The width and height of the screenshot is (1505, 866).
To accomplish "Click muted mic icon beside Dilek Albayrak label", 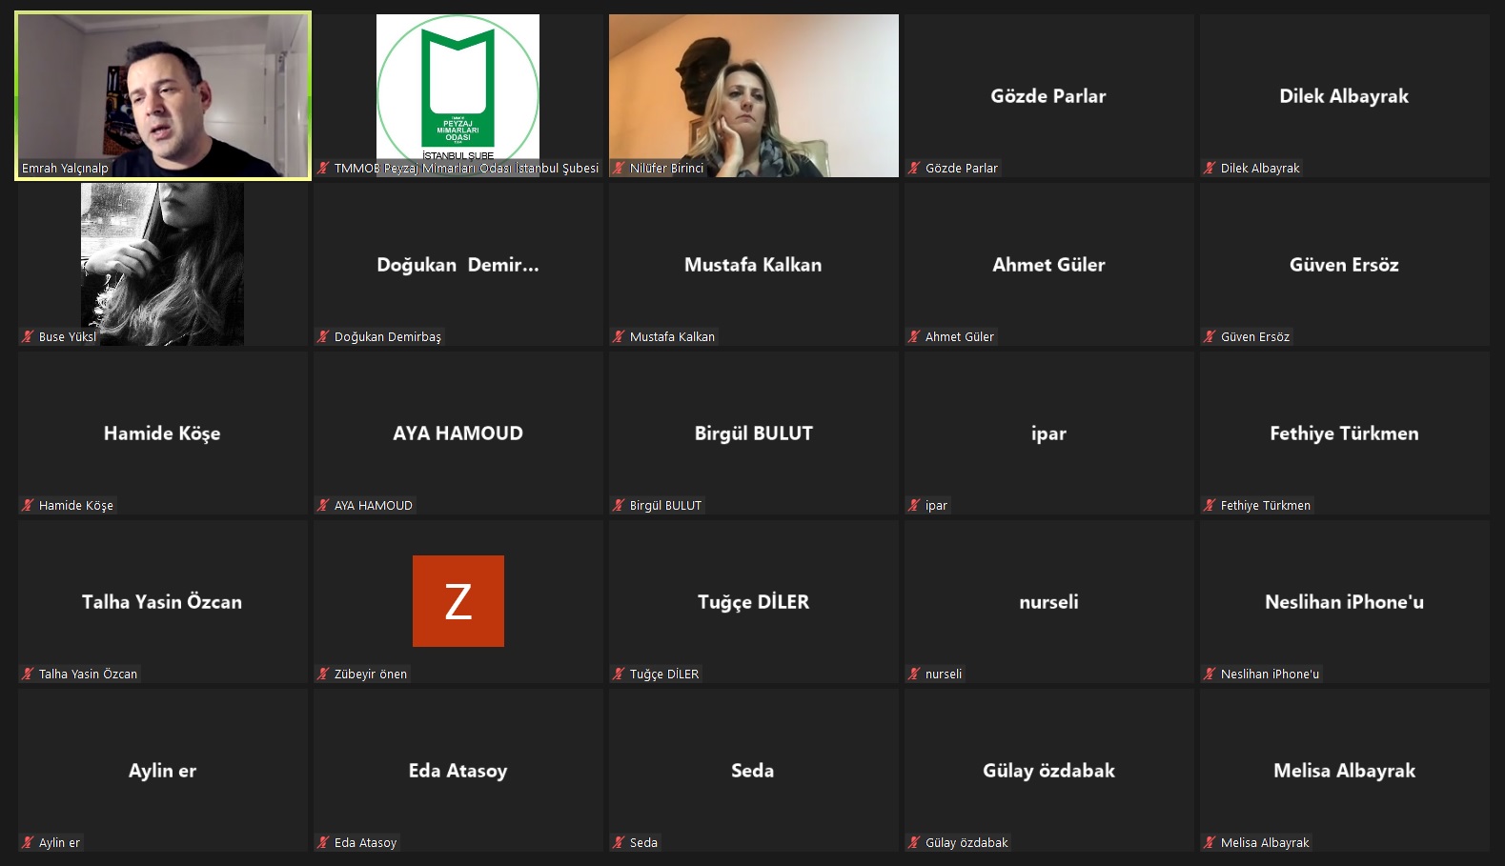I will click(1210, 169).
